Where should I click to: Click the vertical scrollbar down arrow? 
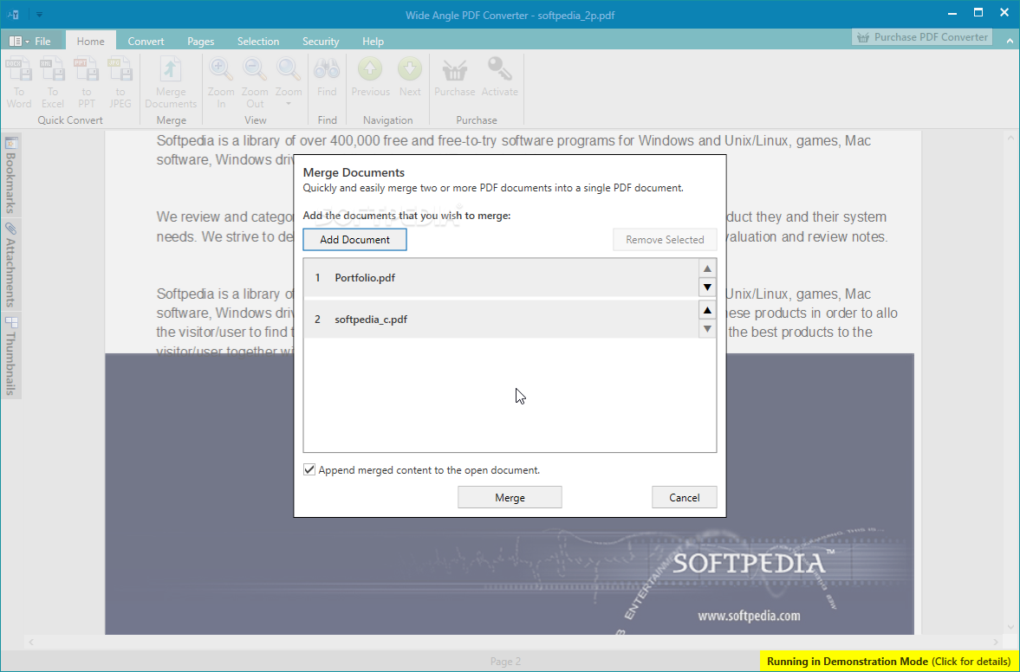1010,628
